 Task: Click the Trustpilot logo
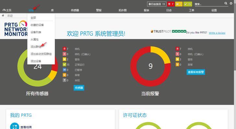point(161,31)
